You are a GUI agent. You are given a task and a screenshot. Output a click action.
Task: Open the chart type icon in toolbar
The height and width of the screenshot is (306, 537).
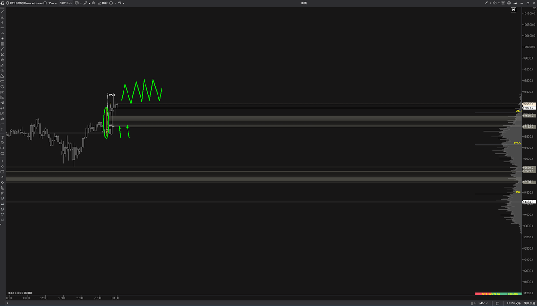click(77, 3)
